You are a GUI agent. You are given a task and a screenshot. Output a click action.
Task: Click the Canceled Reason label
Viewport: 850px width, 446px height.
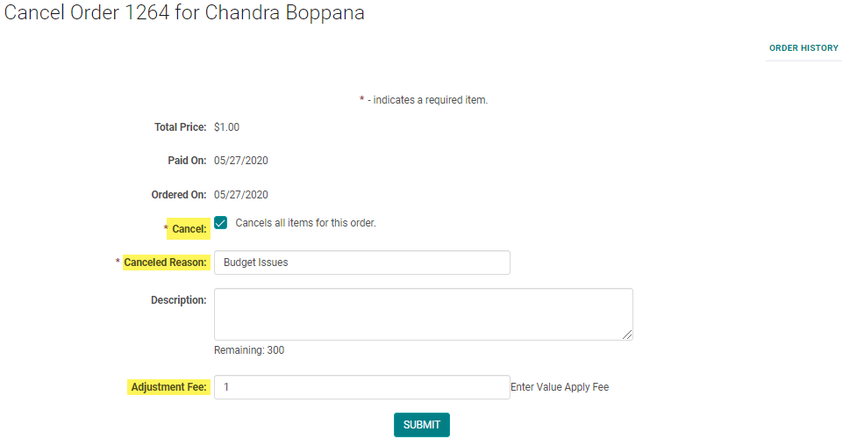coord(166,263)
